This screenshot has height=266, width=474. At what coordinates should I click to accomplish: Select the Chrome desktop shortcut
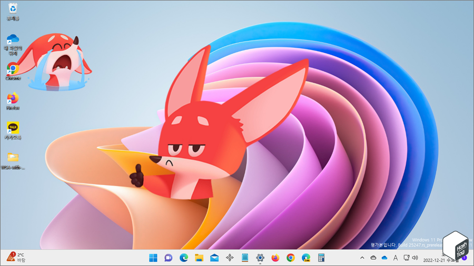[13, 71]
